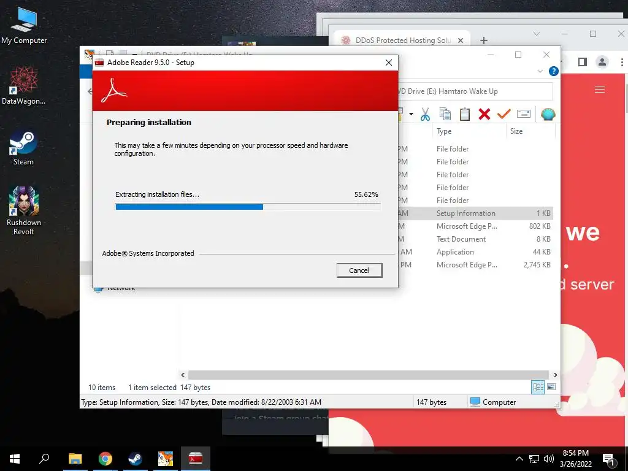Image resolution: width=628 pixels, height=471 pixels.
Task: Open network settings from the tray icon
Action: click(x=534, y=459)
